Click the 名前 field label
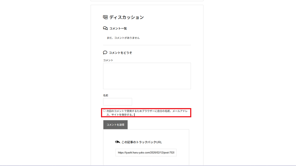This screenshot has height=166, width=296. tap(105, 96)
